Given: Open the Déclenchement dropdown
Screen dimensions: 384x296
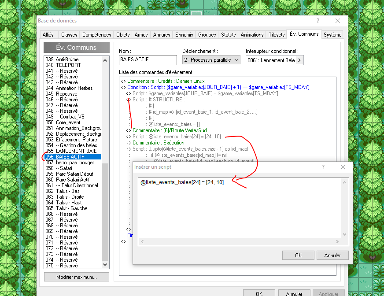Looking at the screenshot, I should (211, 60).
